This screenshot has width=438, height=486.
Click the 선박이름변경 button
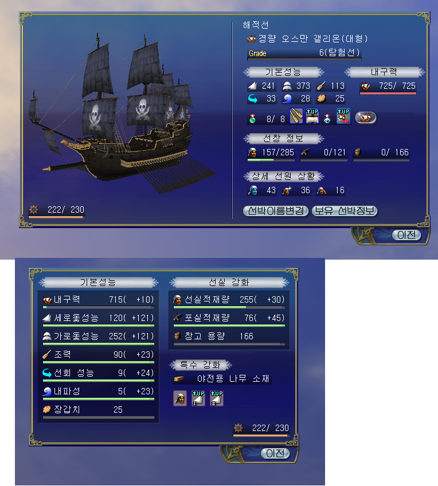tap(276, 211)
